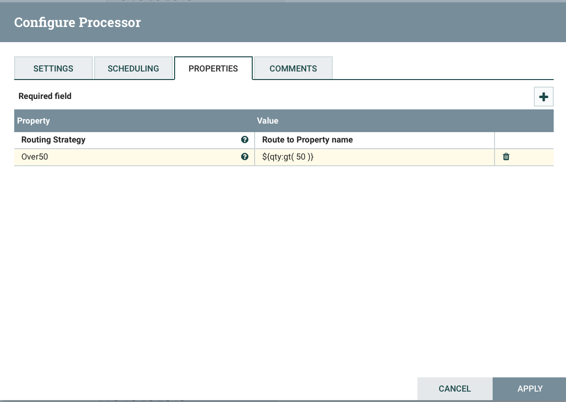The height and width of the screenshot is (402, 566).
Task: Apply the processor configuration changes
Action: (530, 388)
